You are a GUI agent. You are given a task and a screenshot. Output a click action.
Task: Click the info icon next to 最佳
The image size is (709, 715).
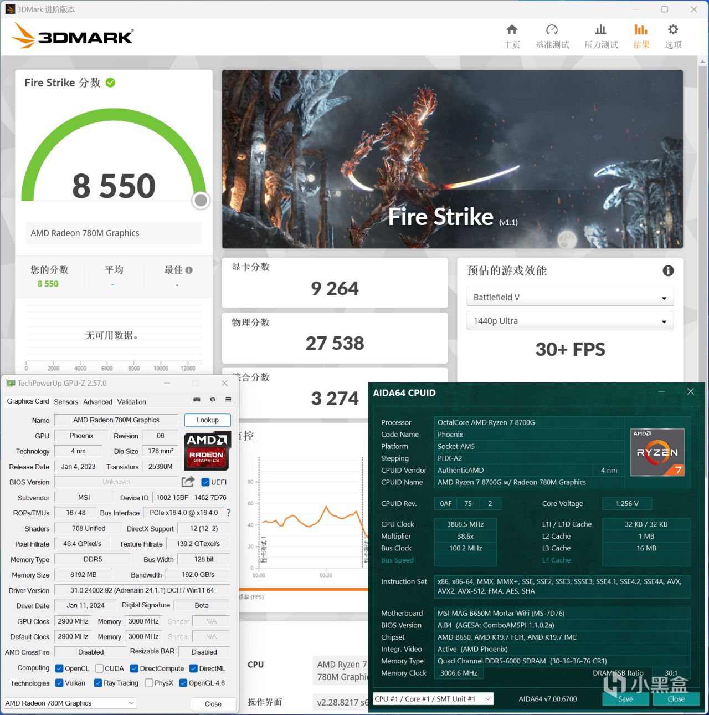click(189, 270)
